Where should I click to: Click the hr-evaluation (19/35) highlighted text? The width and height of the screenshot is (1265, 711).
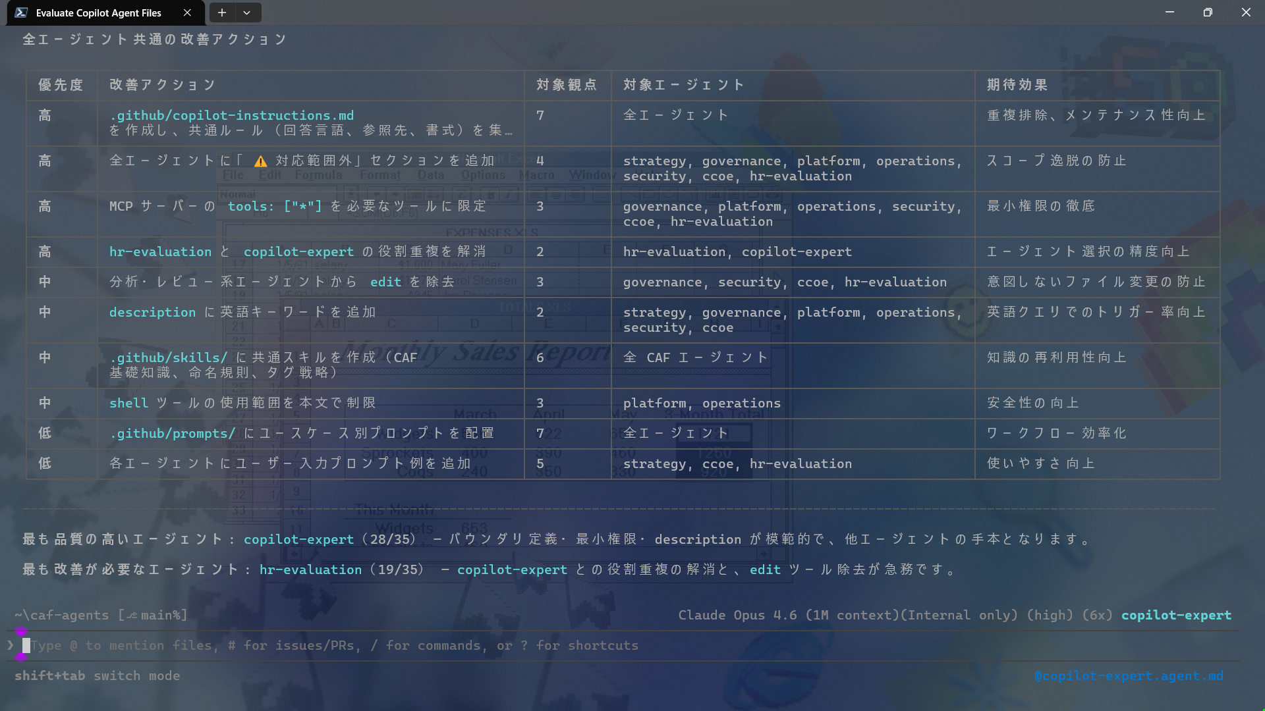point(310,569)
